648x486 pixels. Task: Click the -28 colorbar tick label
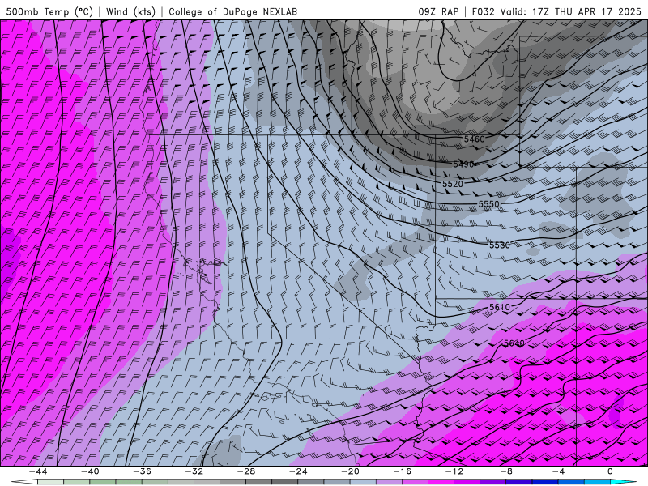pyautogui.click(x=246, y=471)
